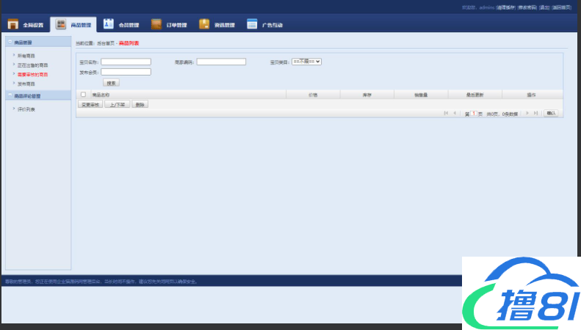Go to the first page pager icon
This screenshot has height=330, width=581.
pos(446,113)
